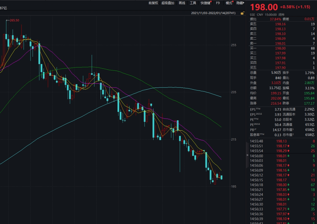Select the 卖五 ask price 198.16
The image size is (317, 224).
280,24
